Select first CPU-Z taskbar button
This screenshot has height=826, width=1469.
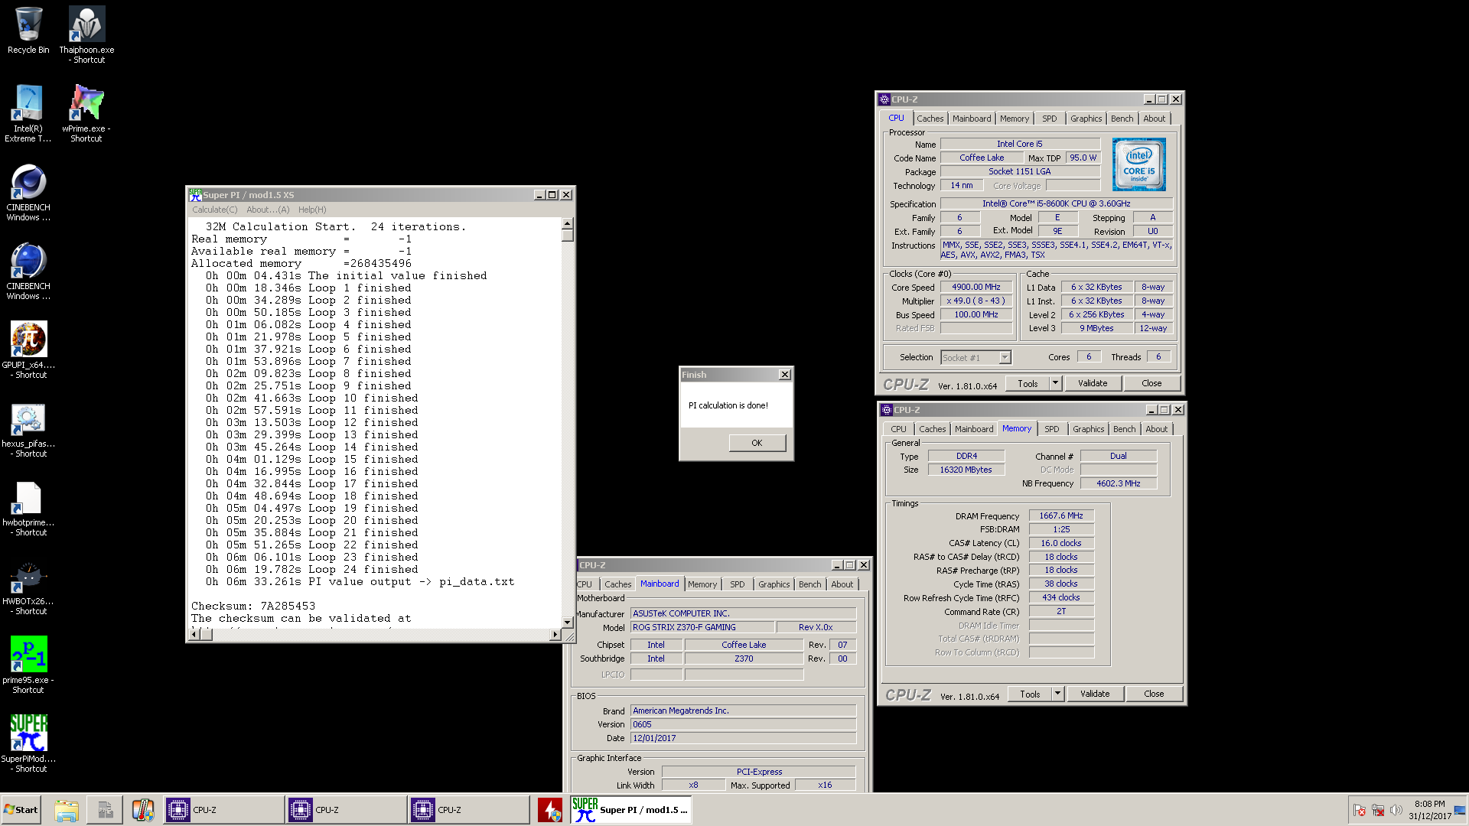pyautogui.click(x=223, y=810)
